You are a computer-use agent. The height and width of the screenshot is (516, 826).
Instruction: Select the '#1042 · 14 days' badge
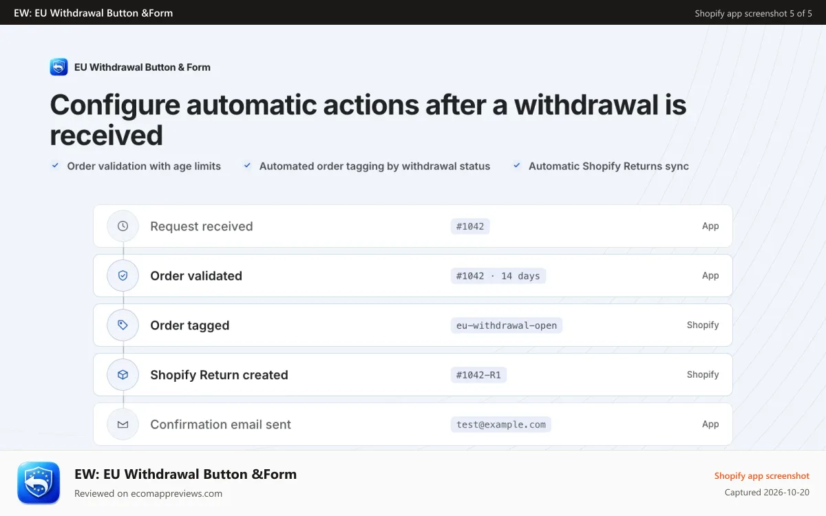coord(498,275)
